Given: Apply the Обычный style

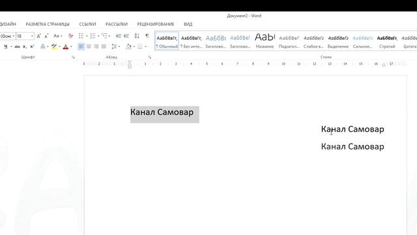Looking at the screenshot, I should [x=167, y=41].
